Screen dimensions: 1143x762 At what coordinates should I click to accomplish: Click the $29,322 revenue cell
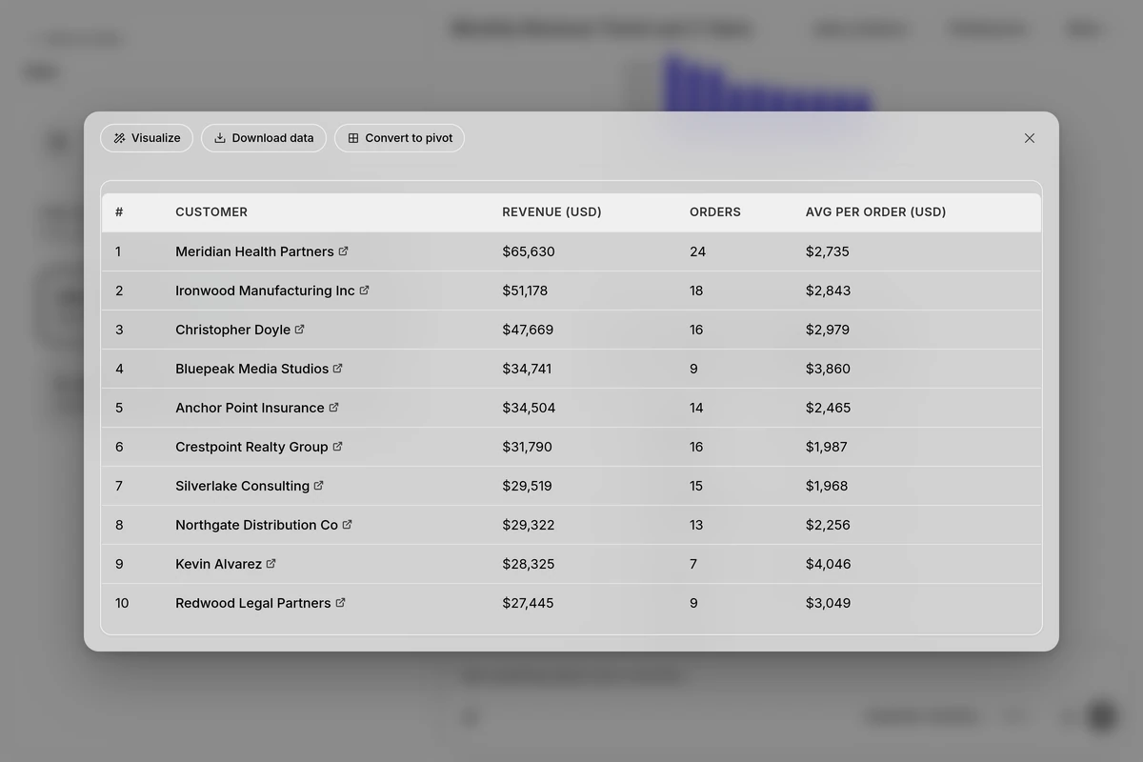529,525
